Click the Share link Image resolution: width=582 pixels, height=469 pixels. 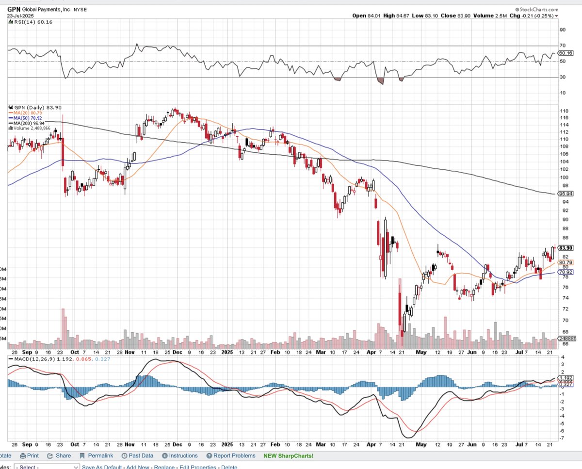coord(63,455)
